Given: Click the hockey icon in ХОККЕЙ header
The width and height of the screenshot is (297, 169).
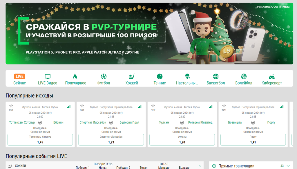Looking at the screenshot, I should click(x=10, y=166).
